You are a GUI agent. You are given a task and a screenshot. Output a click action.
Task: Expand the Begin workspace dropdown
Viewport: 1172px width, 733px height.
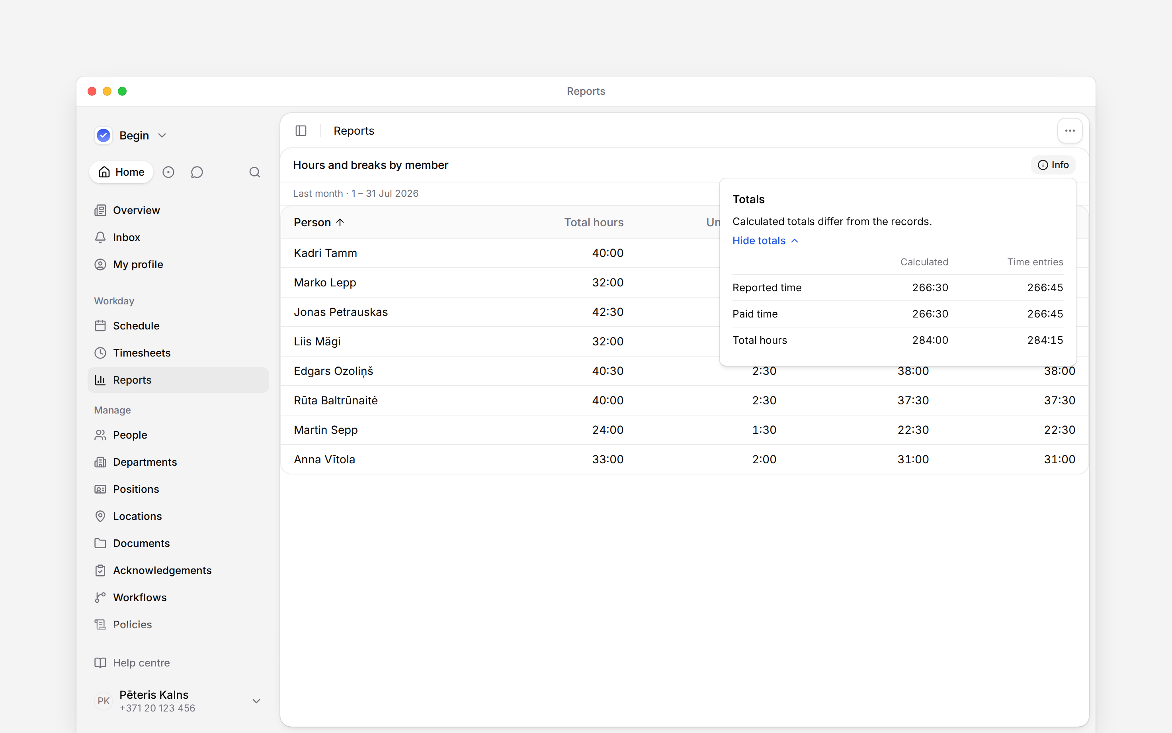[162, 136]
